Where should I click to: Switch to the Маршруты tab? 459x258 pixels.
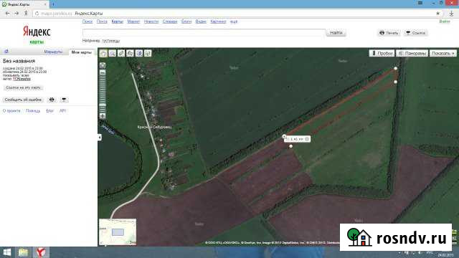coord(53,52)
